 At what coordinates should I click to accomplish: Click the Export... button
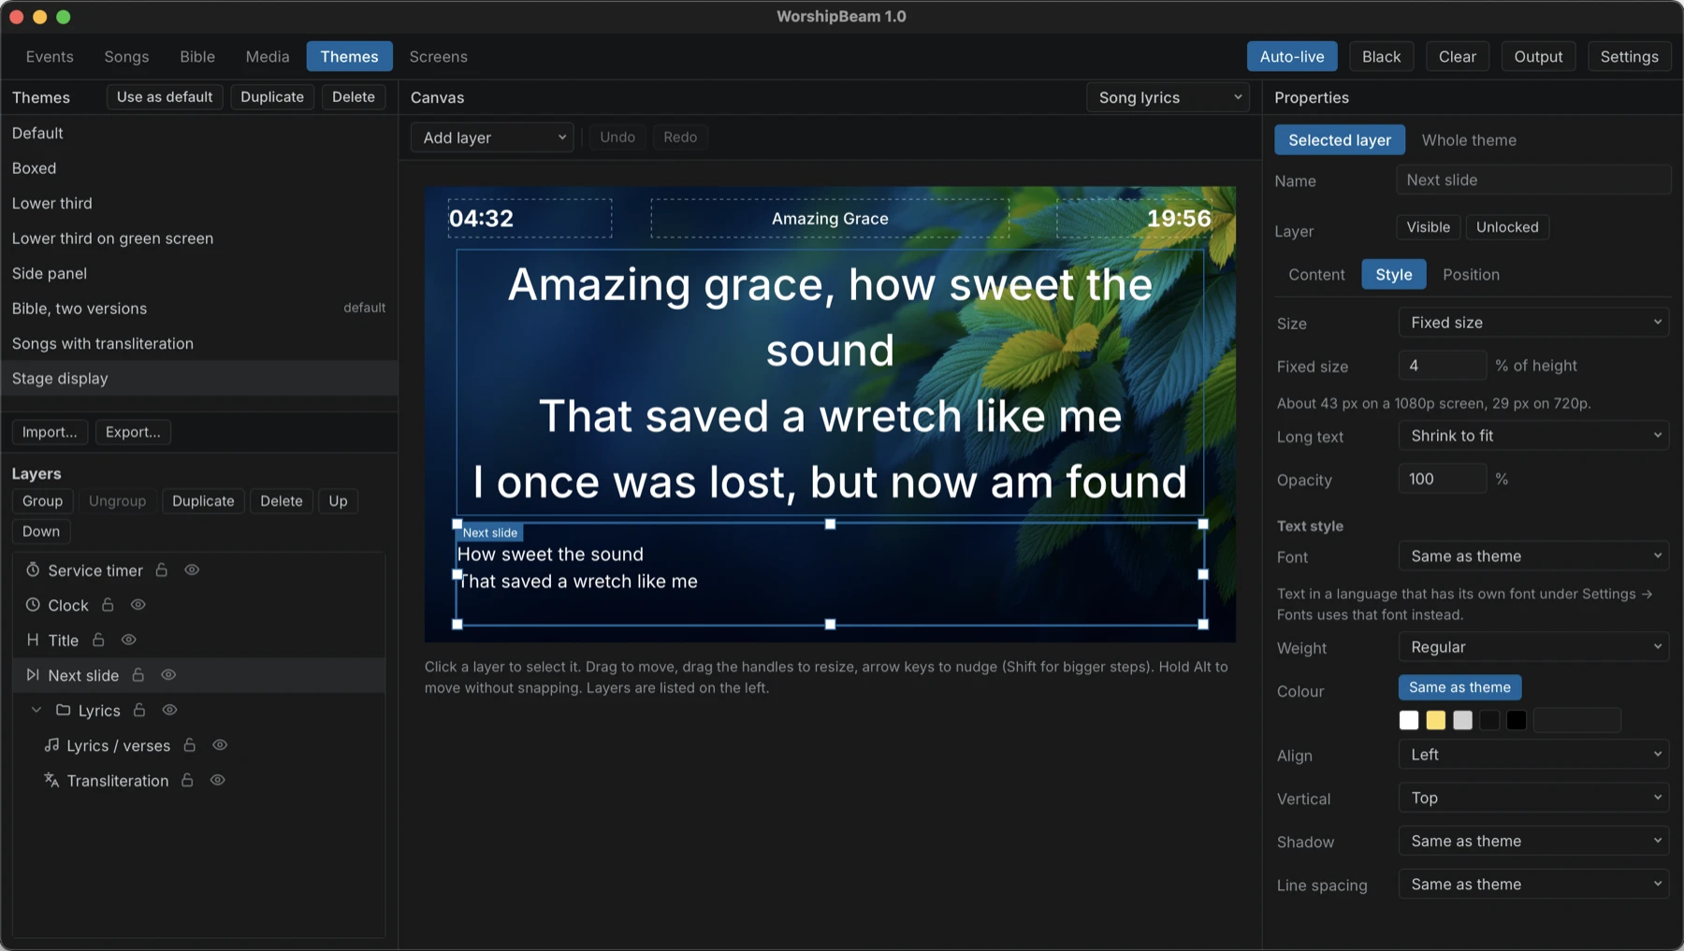coord(133,432)
